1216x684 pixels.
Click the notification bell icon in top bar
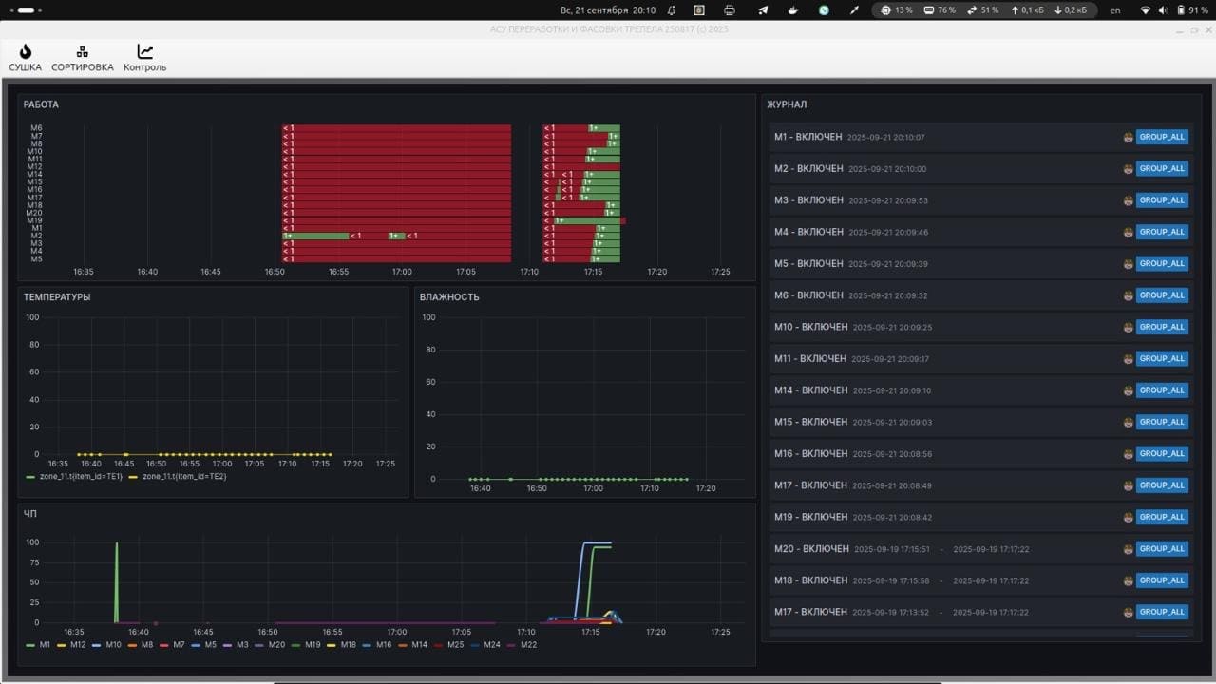click(672, 9)
